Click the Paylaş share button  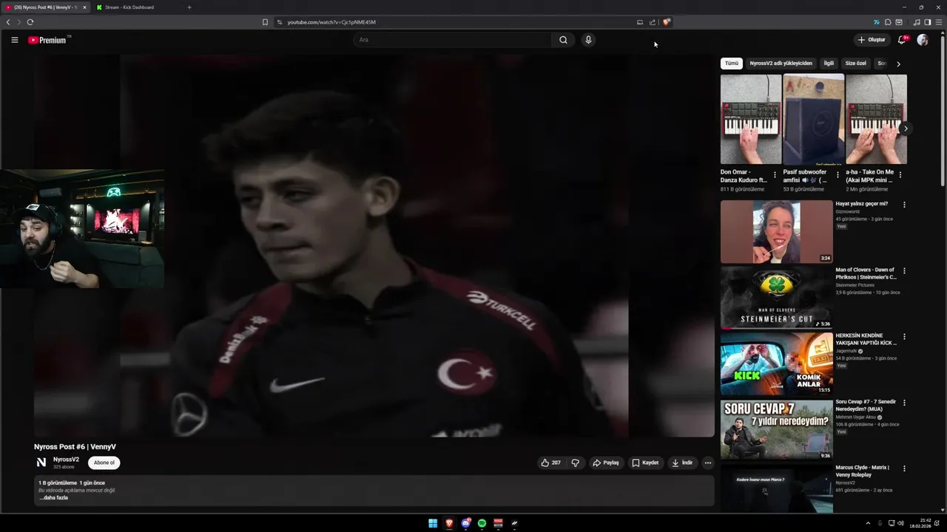605,463
